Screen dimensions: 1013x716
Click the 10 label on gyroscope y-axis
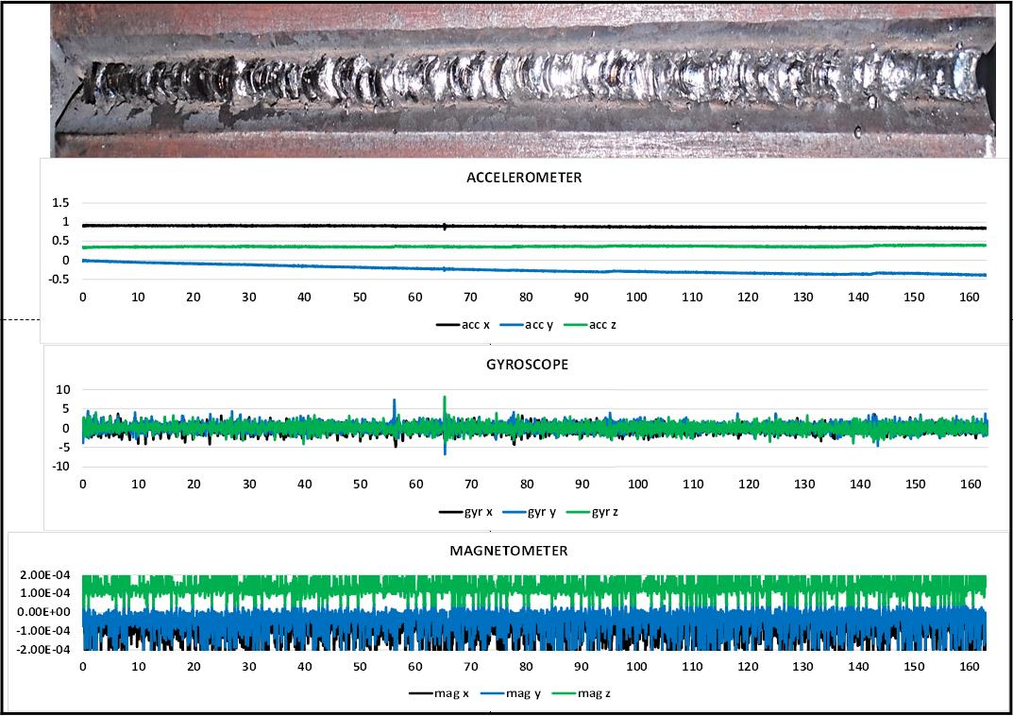click(63, 390)
